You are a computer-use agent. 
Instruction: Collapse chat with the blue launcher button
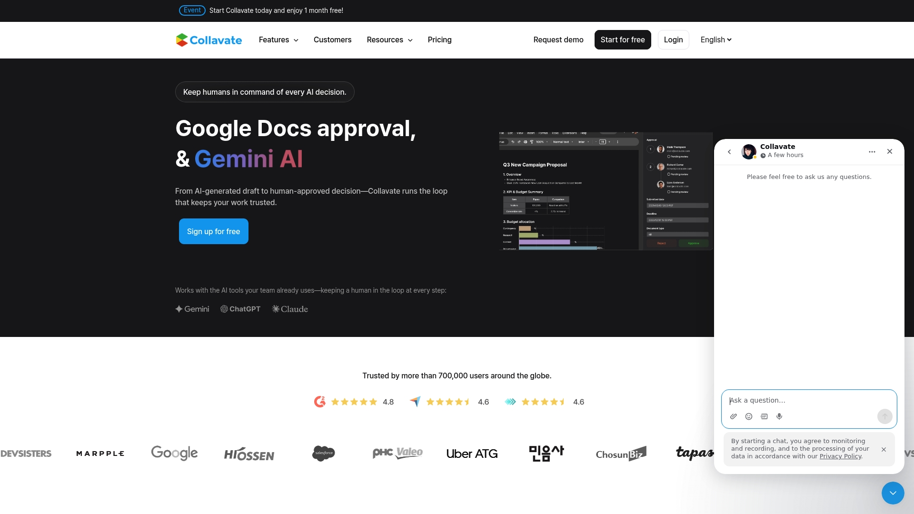pyautogui.click(x=893, y=493)
